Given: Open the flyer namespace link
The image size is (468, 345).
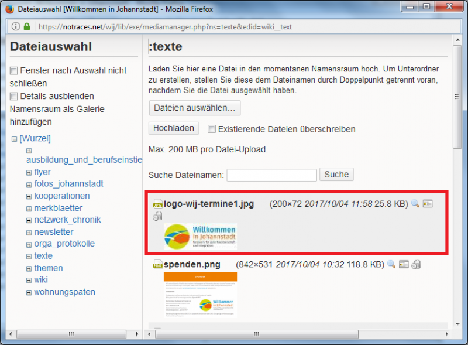Looking at the screenshot, I should [x=42, y=172].
